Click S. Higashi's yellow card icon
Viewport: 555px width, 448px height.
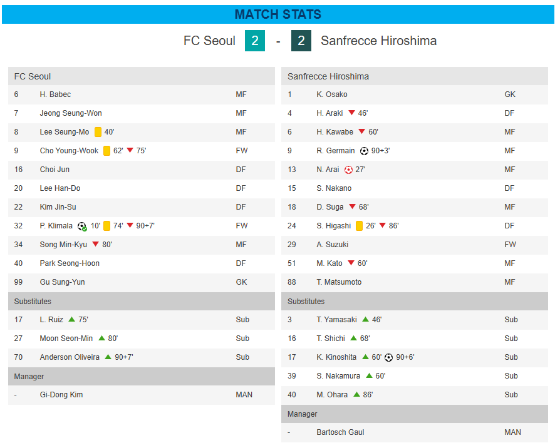pyautogui.click(x=359, y=226)
